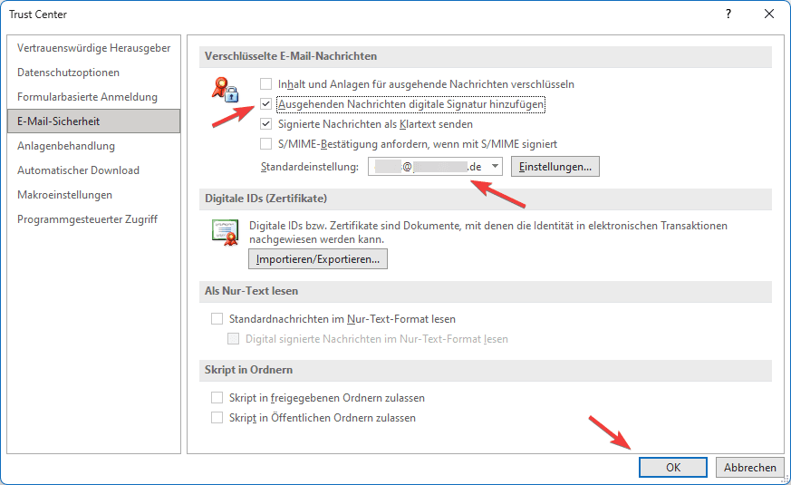Confirm settings with the OK button
The image size is (791, 485).
coord(672,468)
